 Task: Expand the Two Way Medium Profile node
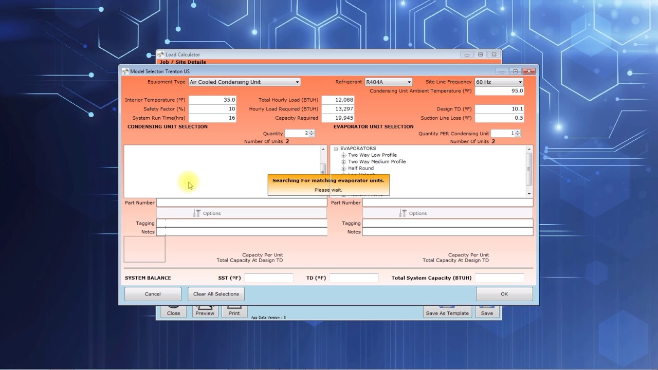[x=343, y=162]
